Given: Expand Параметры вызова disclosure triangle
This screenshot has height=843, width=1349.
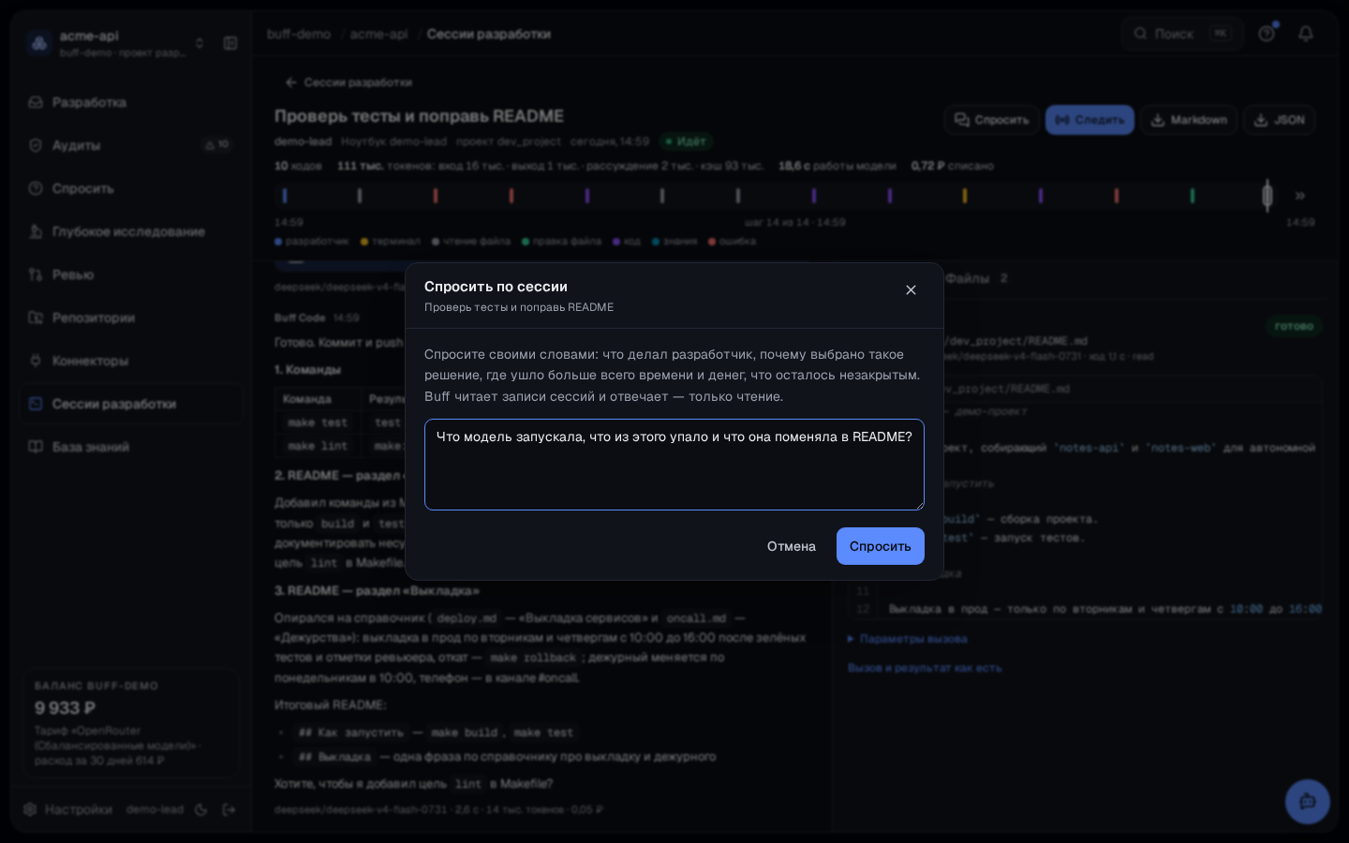Looking at the screenshot, I should (x=851, y=639).
